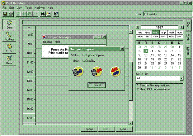Select month май
The width and height of the screenshot is (193, 136).
click(171, 33)
